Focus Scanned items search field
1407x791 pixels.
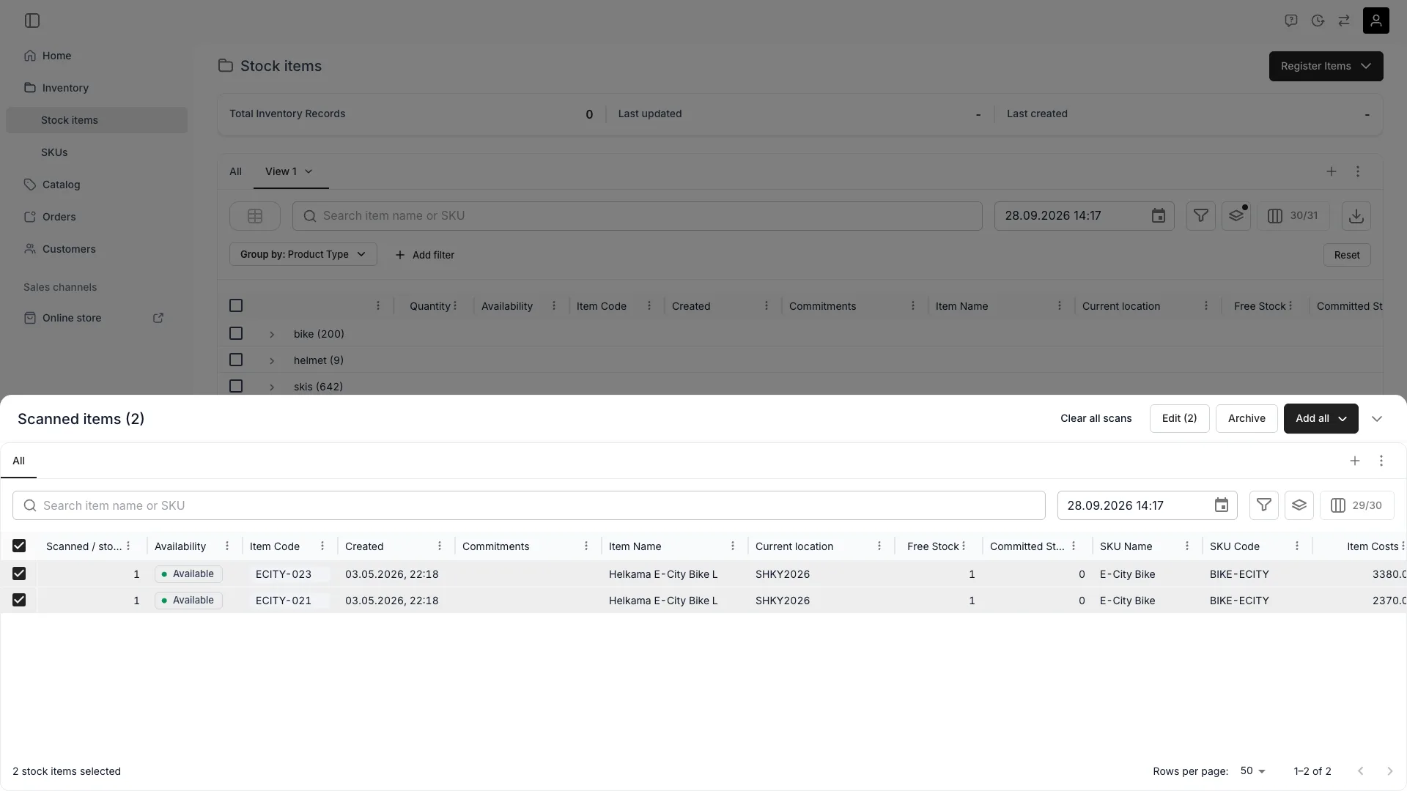(x=529, y=505)
